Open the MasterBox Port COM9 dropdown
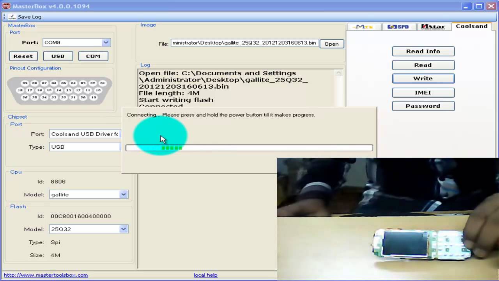This screenshot has height=281, width=499. [106, 43]
